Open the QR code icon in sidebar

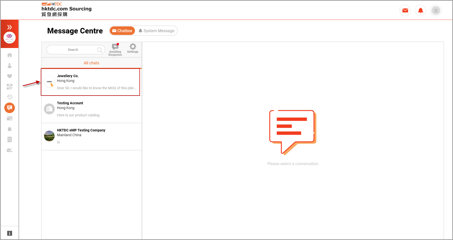tap(10, 87)
